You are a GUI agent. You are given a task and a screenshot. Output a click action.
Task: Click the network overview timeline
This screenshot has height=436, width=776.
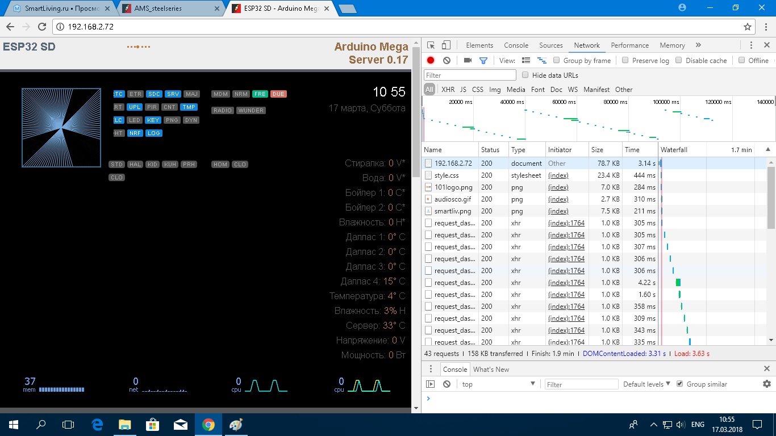(x=596, y=119)
